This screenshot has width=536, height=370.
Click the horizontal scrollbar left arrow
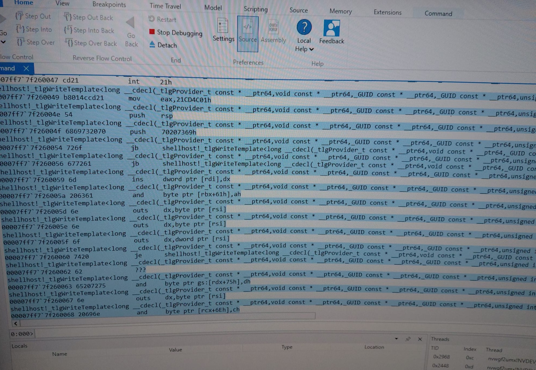click(x=16, y=323)
